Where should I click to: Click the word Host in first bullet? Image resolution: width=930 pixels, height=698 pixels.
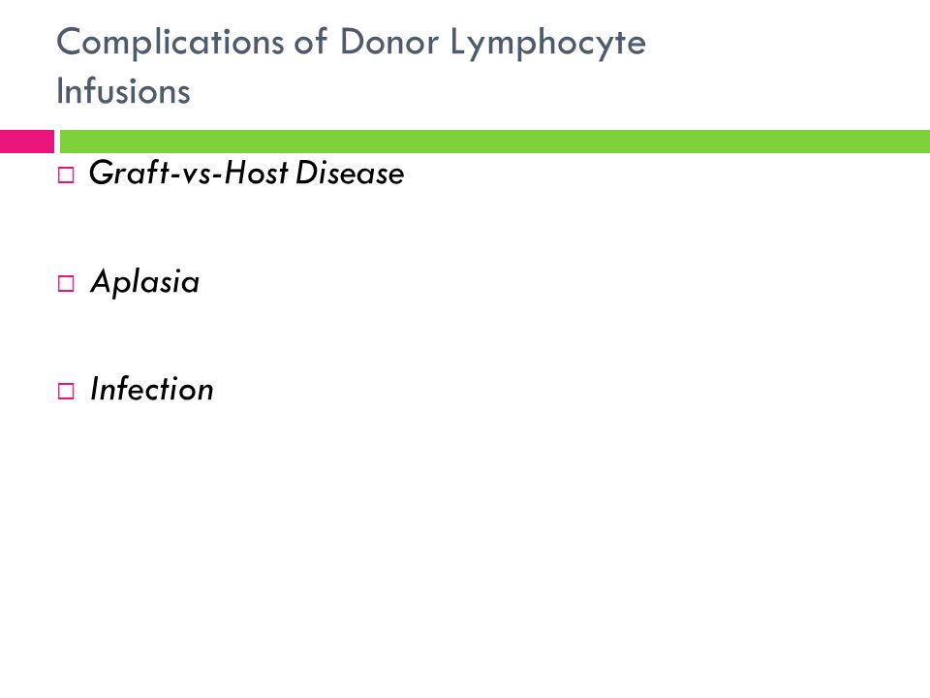(257, 173)
